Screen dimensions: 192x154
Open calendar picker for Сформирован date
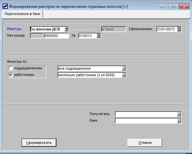tap(179, 29)
